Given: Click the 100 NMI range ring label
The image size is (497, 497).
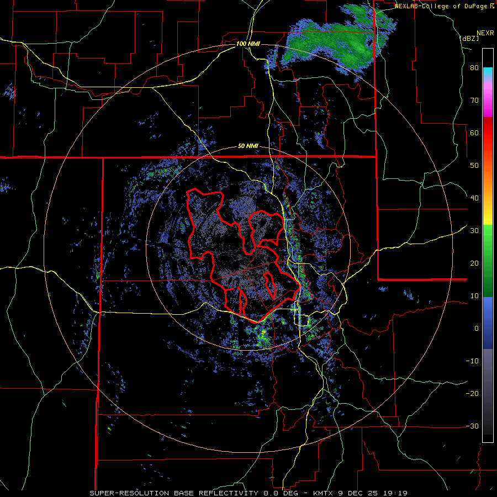Looking at the screenshot, I should coord(248,44).
